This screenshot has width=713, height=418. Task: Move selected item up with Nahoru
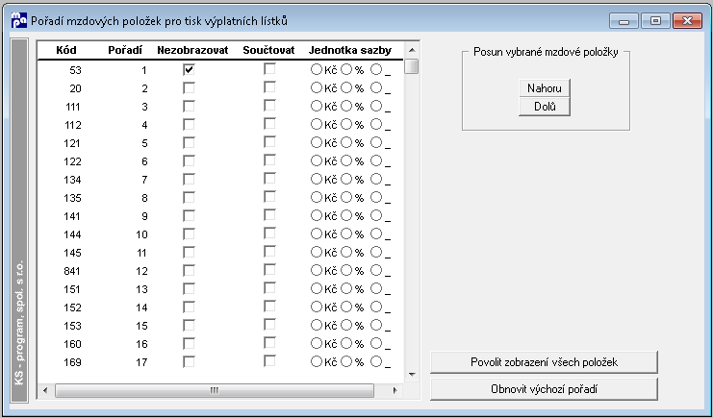(x=545, y=88)
